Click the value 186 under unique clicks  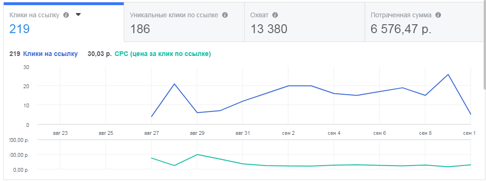[140, 29]
